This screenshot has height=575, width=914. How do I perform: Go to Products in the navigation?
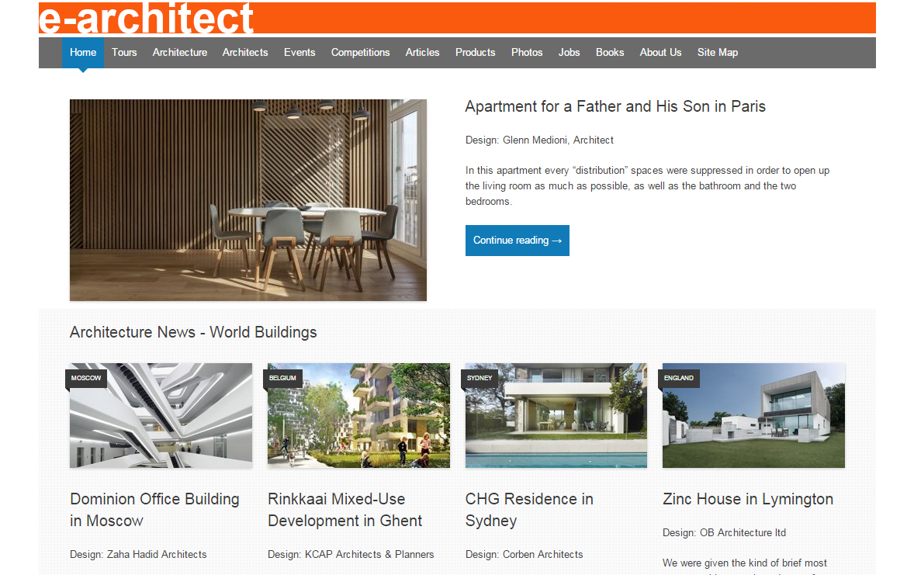click(475, 53)
